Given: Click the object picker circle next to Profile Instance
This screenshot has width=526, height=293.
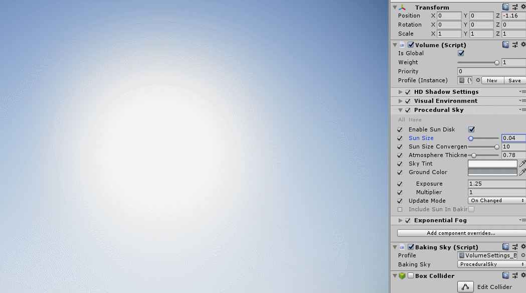Looking at the screenshot, I should 478,80.
